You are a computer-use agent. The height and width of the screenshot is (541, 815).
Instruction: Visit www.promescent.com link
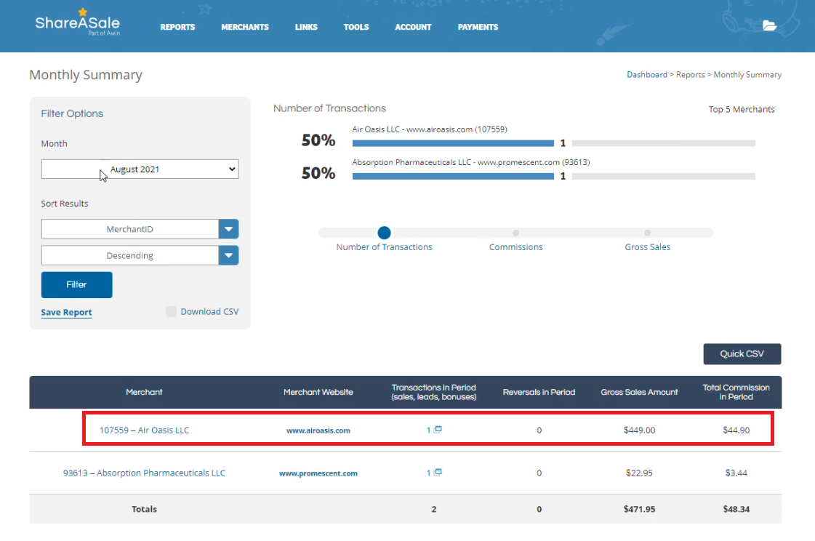coord(318,473)
